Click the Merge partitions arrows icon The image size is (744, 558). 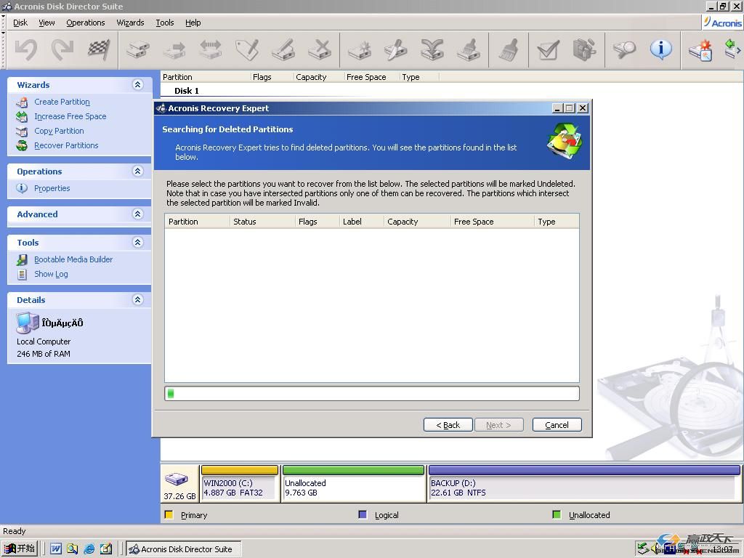click(x=432, y=50)
